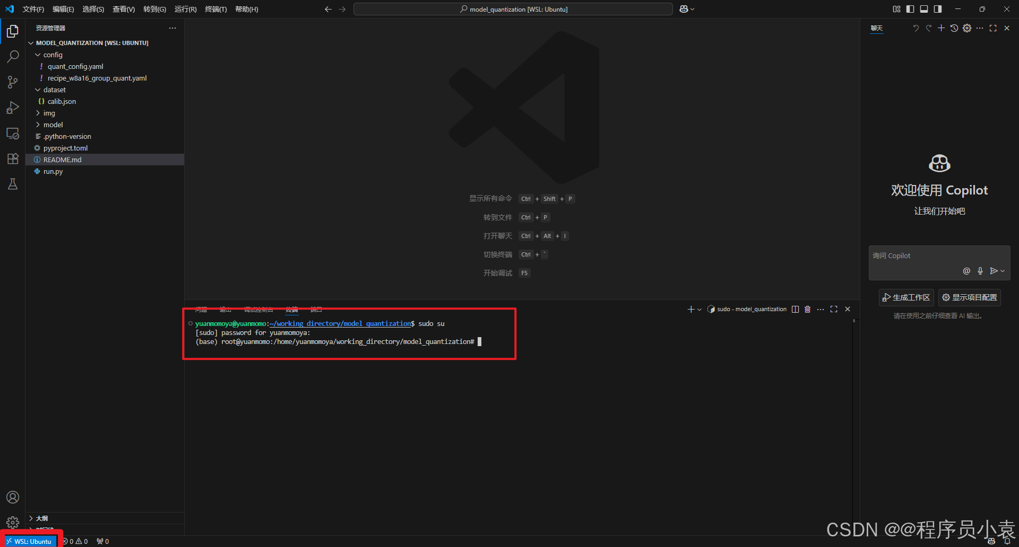1019x547 pixels.
Task: Open the Manage gear in activity bar
Action: tap(13, 522)
